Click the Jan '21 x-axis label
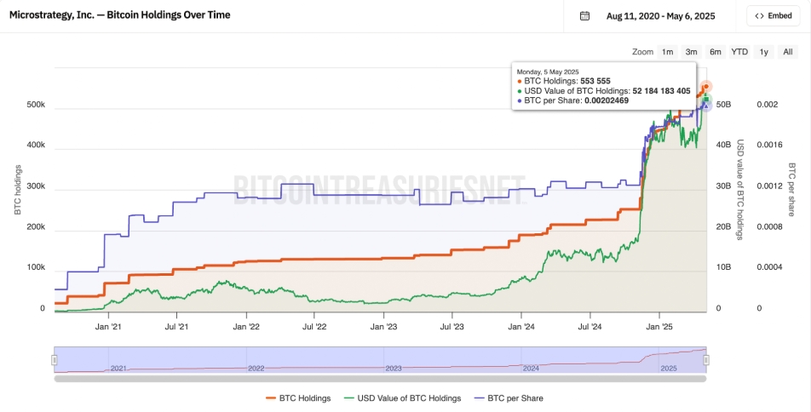Viewport: 811px width, 412px height. pyautogui.click(x=109, y=326)
